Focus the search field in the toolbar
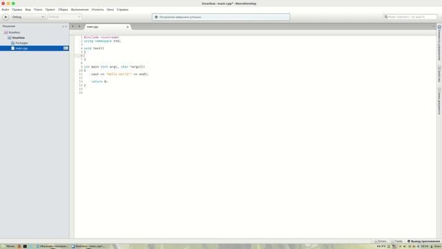This screenshot has height=249, width=442. [410, 17]
